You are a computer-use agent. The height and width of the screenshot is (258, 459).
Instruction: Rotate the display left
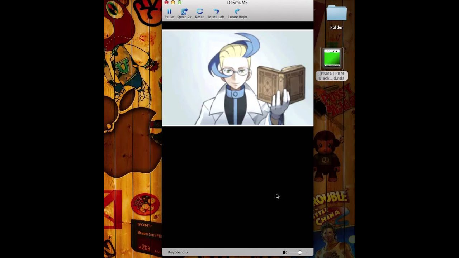216,14
